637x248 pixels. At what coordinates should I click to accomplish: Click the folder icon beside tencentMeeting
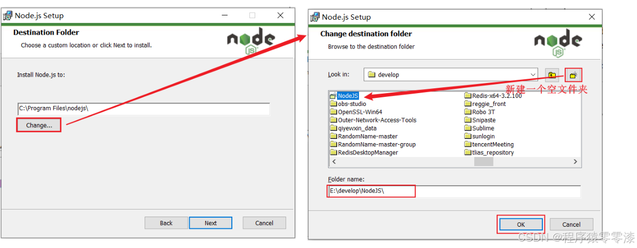[x=467, y=144]
